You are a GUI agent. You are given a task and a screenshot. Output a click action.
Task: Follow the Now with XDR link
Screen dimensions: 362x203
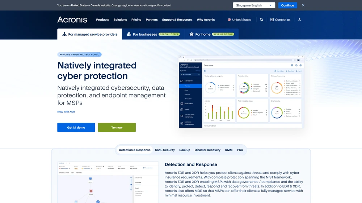[66, 111]
